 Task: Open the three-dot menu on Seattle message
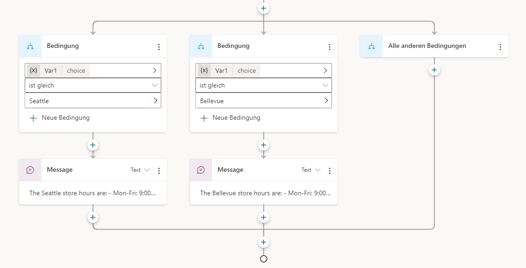pos(159,171)
